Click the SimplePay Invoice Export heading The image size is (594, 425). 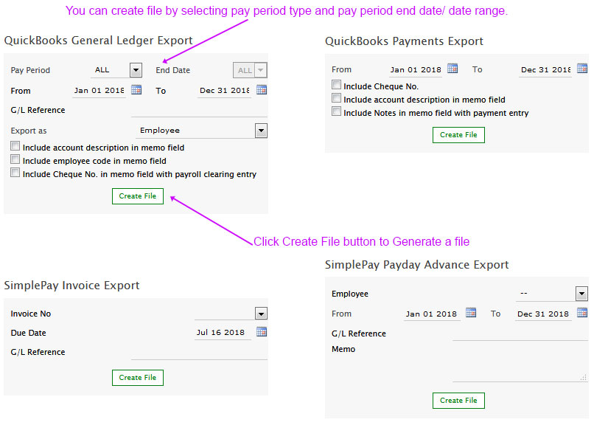(71, 285)
